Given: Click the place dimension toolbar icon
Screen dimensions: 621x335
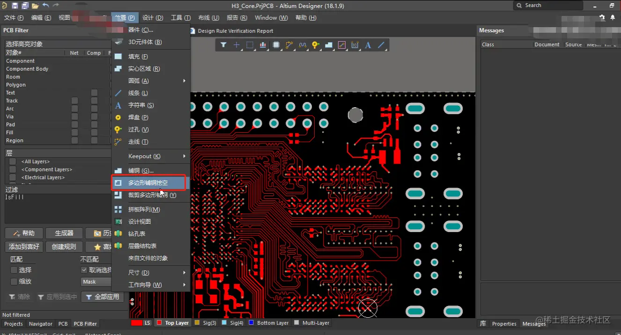Looking at the screenshot, I should tap(355, 45).
